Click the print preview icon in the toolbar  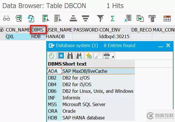tap(152, 19)
